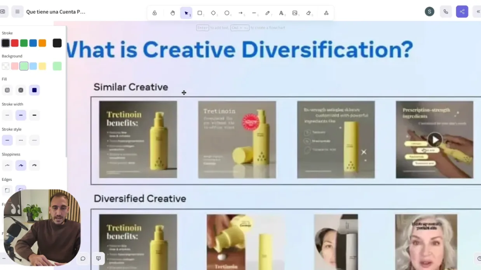Select the skincare ingredients image with X mark
481x270 pixels.
[336, 140]
